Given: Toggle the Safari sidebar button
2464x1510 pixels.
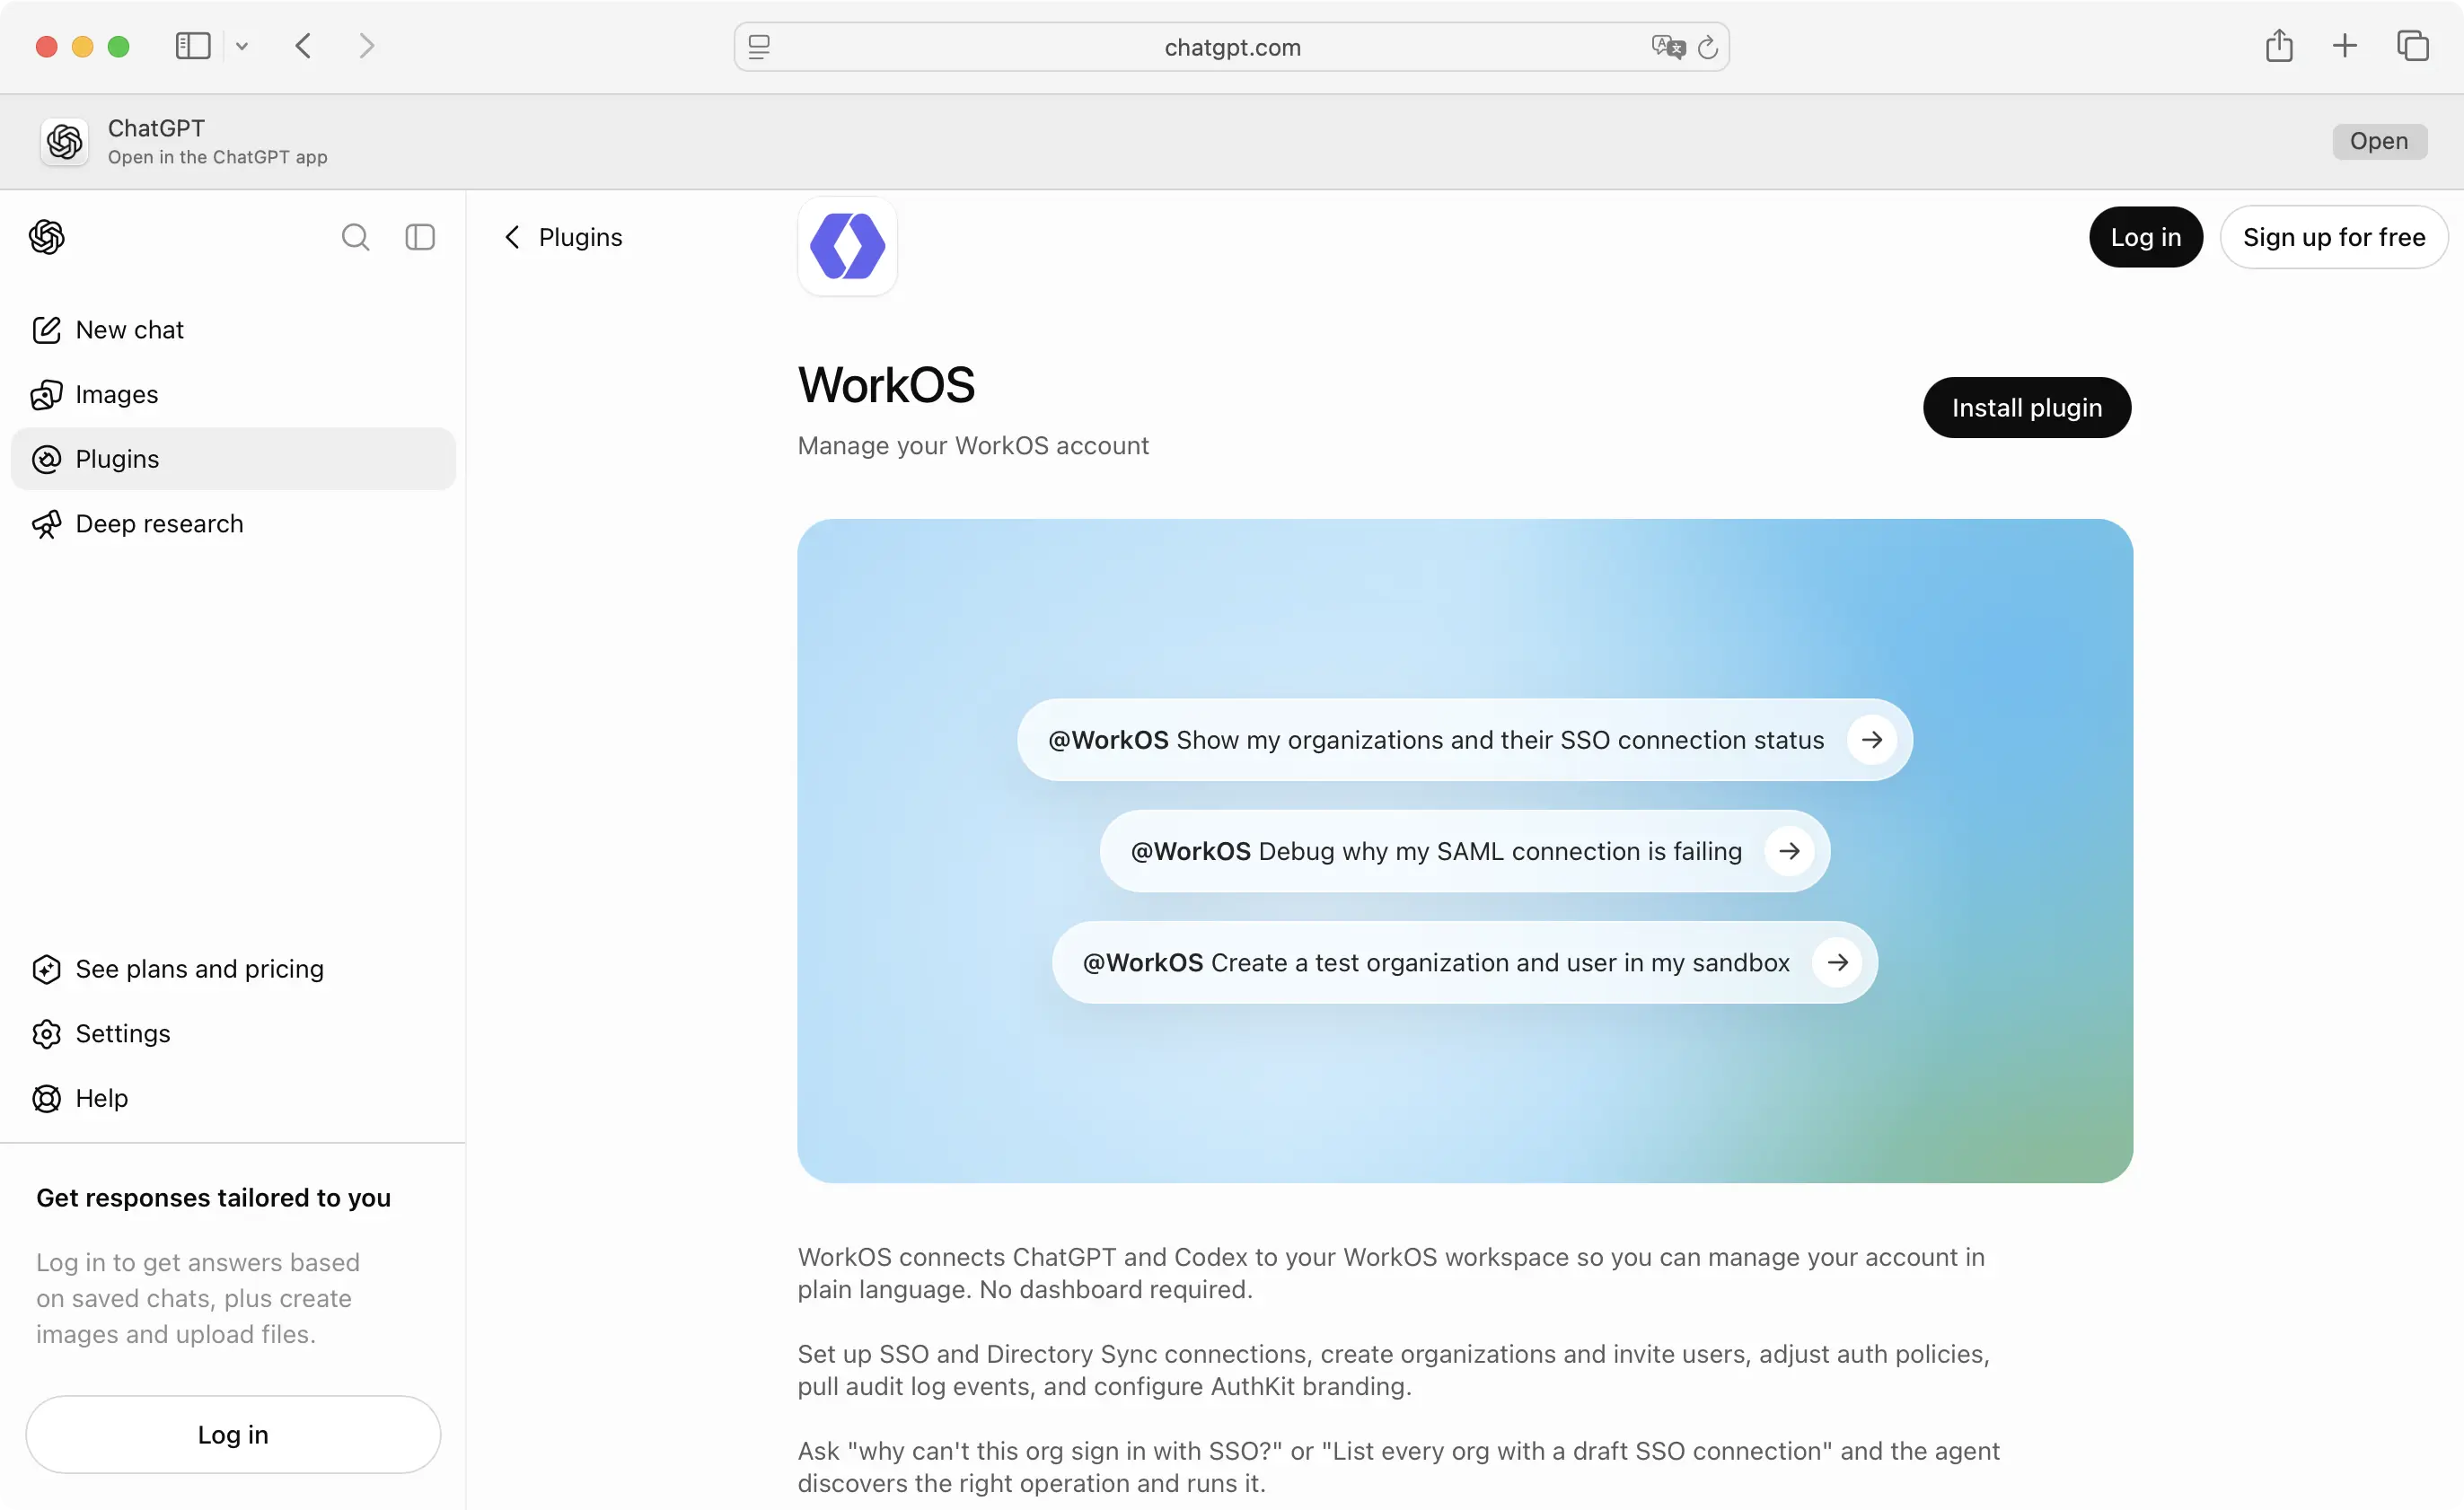Looking at the screenshot, I should pos(193,46).
